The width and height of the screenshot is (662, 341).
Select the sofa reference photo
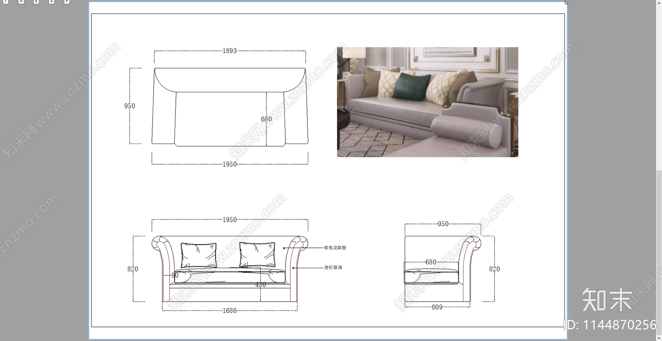click(427, 102)
